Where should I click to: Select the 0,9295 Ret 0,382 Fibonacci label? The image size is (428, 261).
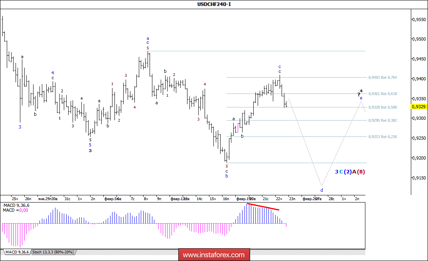(x=383, y=121)
